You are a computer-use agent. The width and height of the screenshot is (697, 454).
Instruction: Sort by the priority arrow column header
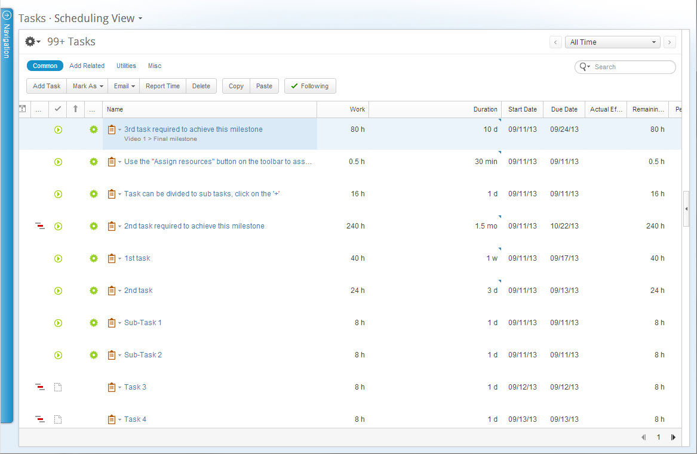(x=76, y=109)
